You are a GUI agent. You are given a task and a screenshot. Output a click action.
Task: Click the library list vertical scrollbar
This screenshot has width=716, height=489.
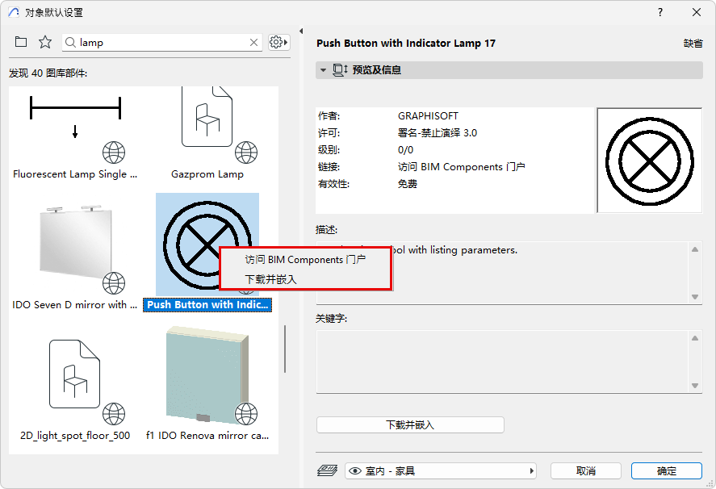285,349
